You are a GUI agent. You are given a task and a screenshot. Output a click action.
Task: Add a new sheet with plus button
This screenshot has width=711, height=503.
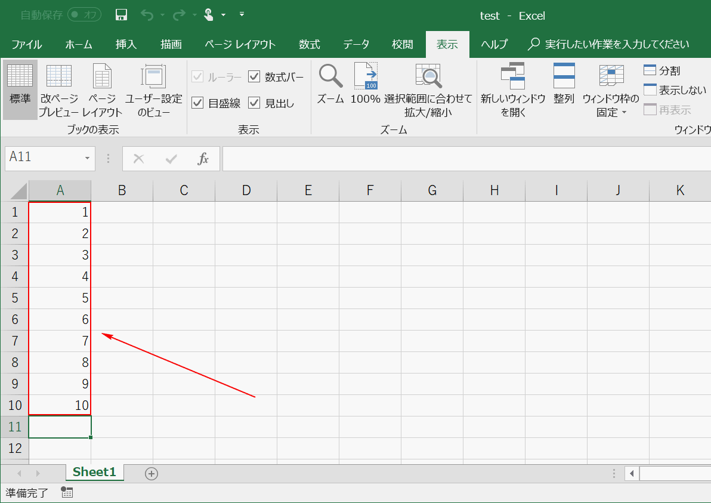(152, 473)
